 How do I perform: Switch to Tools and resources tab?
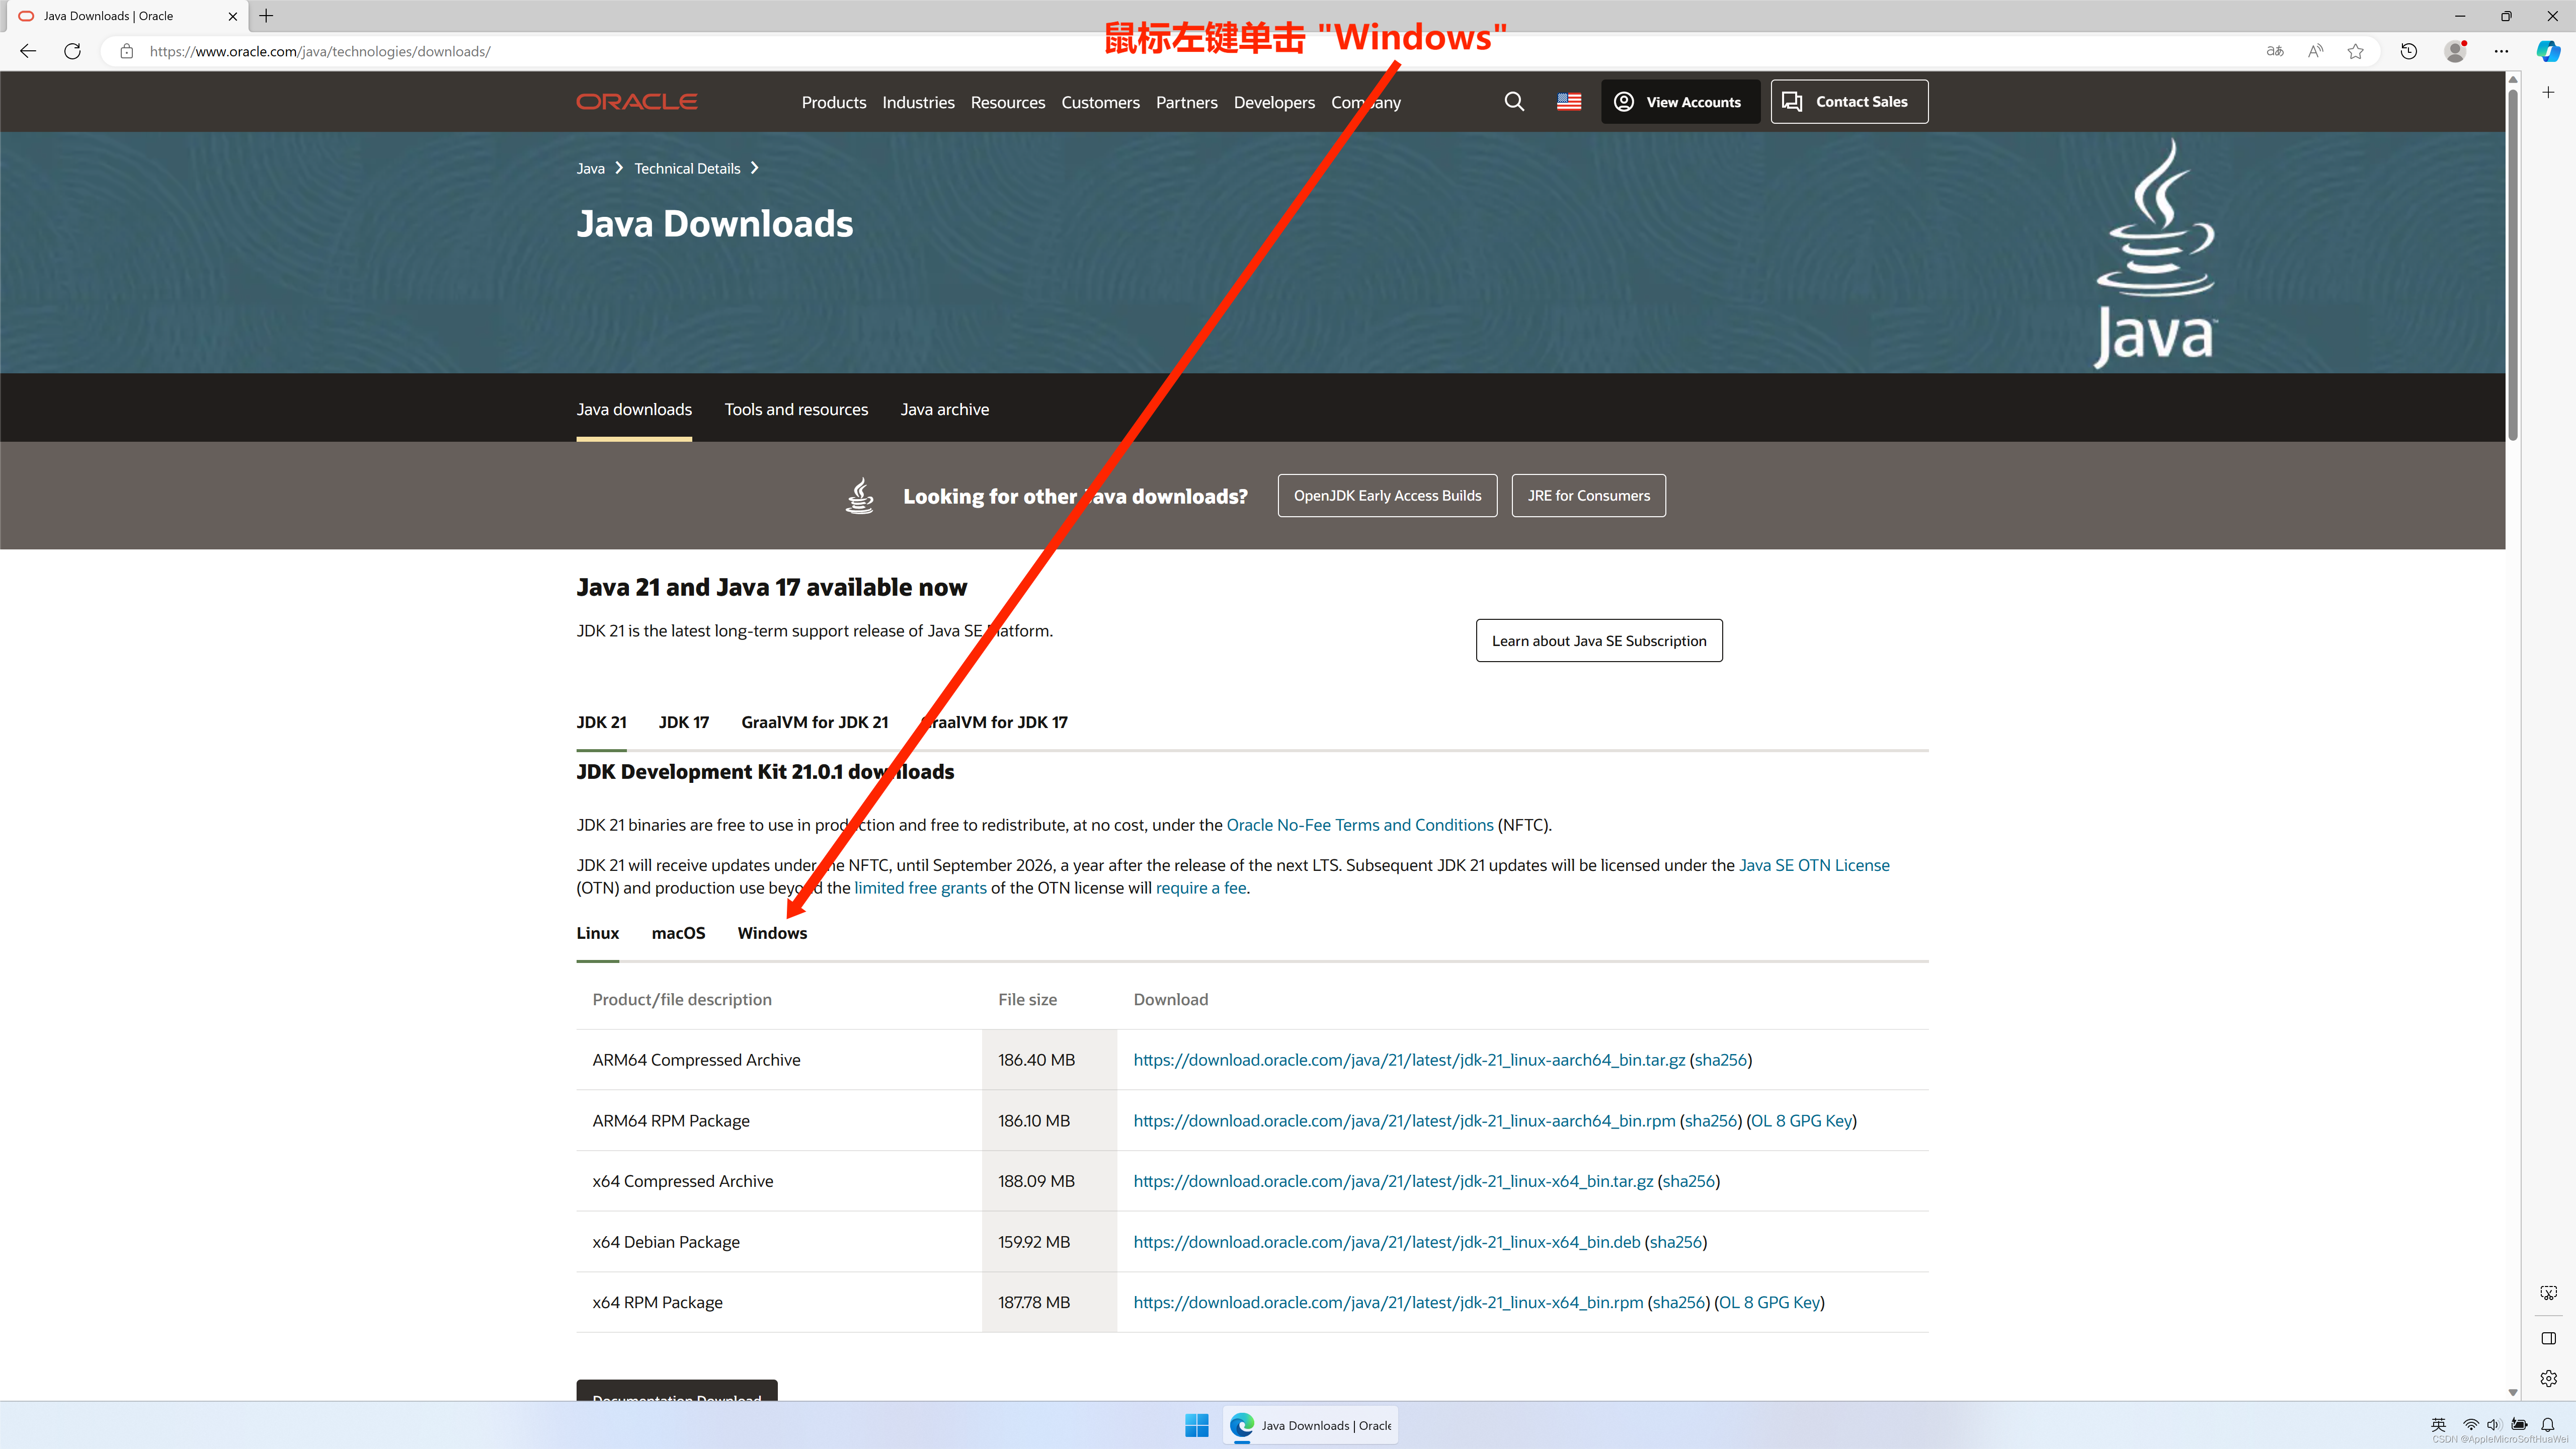click(796, 409)
